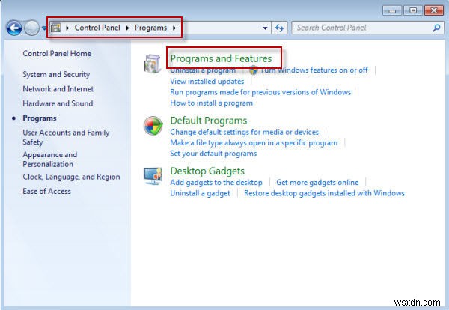Open Clock, Language, and Region category
The width and height of the screenshot is (449, 310).
(x=71, y=177)
